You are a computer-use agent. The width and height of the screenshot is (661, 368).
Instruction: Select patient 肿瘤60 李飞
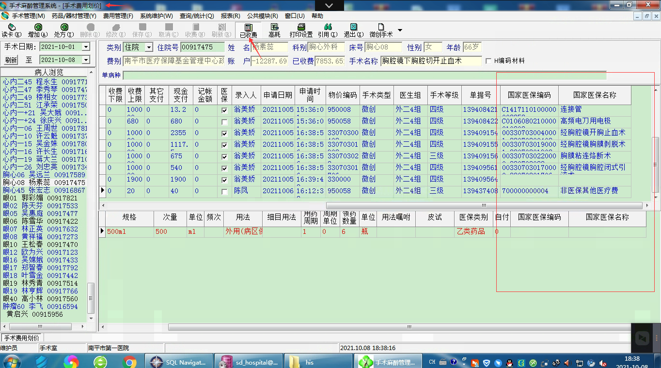40,307
